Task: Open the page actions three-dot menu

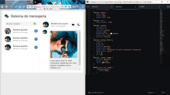Action: [62, 7]
